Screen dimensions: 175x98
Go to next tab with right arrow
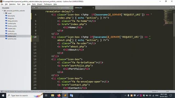click(x=34, y=8)
